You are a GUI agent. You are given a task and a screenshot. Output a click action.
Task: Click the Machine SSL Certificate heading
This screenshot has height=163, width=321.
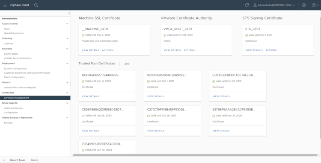(99, 18)
